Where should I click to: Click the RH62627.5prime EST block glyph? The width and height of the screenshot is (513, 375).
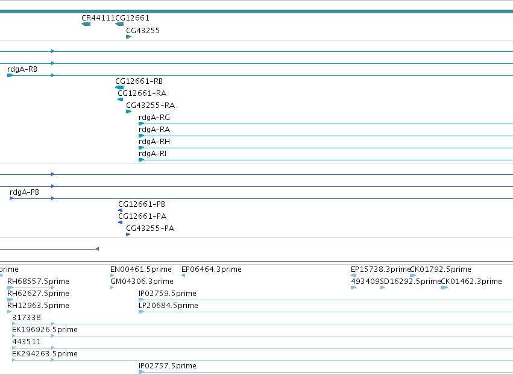tap(10, 300)
